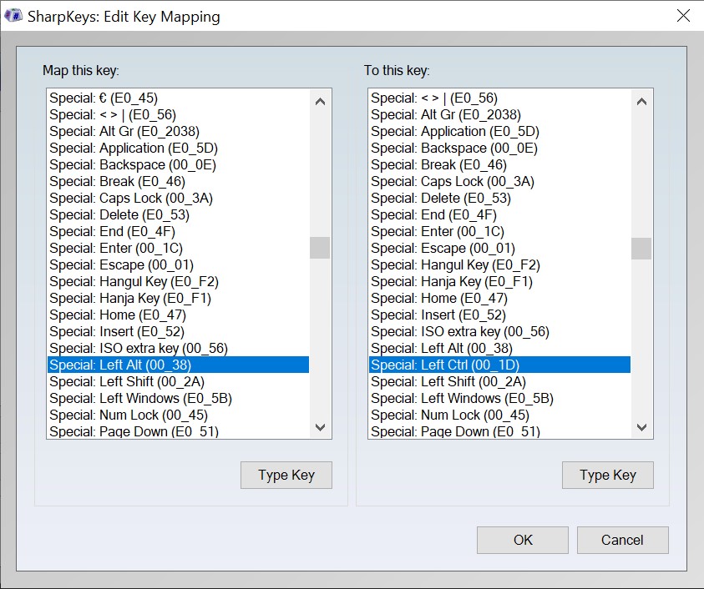704x589 pixels.
Task: Dismiss the dialog with the Cancel button
Action: (622, 540)
